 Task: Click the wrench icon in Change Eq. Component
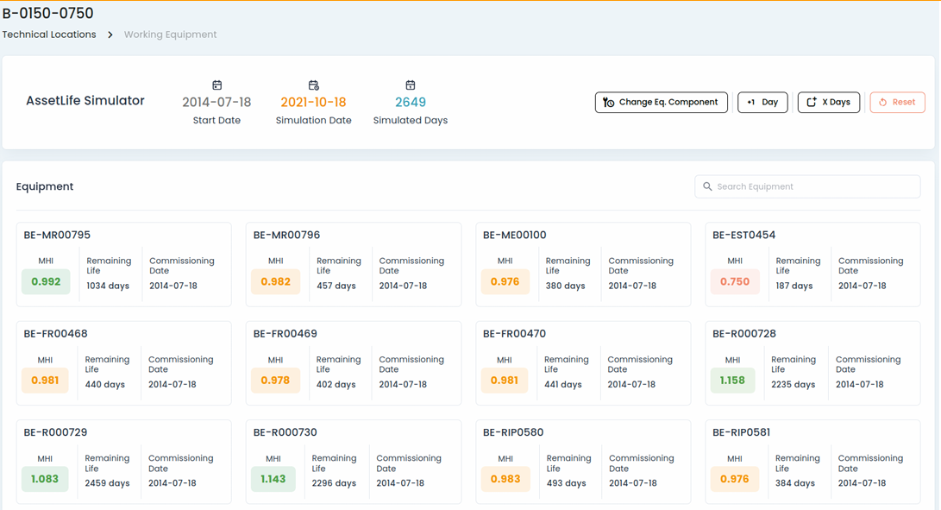tap(609, 102)
